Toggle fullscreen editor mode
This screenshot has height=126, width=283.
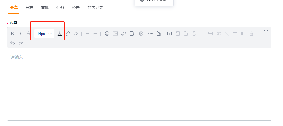click(x=266, y=32)
